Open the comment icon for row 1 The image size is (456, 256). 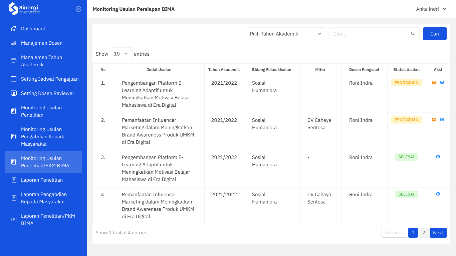434,83
